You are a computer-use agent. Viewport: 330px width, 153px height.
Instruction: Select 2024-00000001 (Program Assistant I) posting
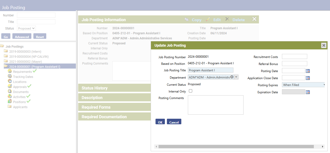pyautogui.click(x=35, y=67)
